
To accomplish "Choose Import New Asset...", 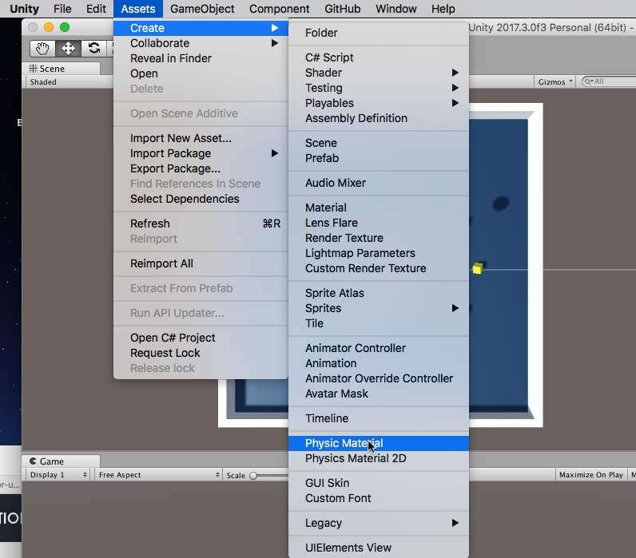I will 201,138.
